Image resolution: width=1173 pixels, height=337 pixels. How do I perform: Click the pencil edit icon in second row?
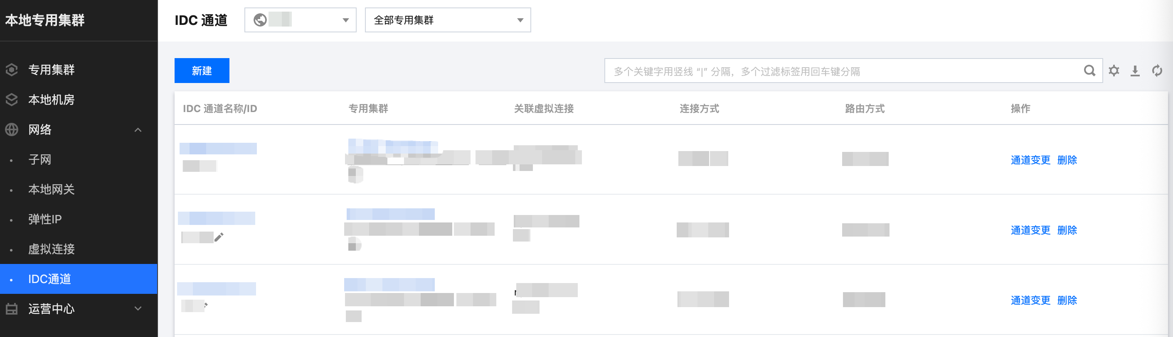(219, 237)
